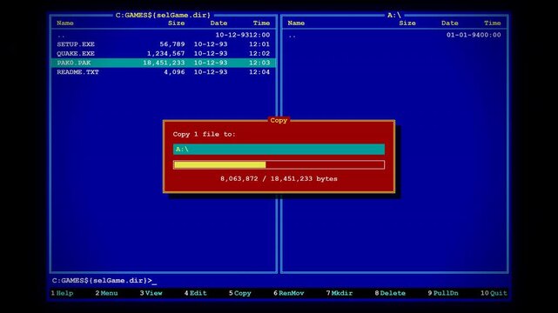Click the 4 Edit function key
The image size is (558, 313).
point(195,293)
